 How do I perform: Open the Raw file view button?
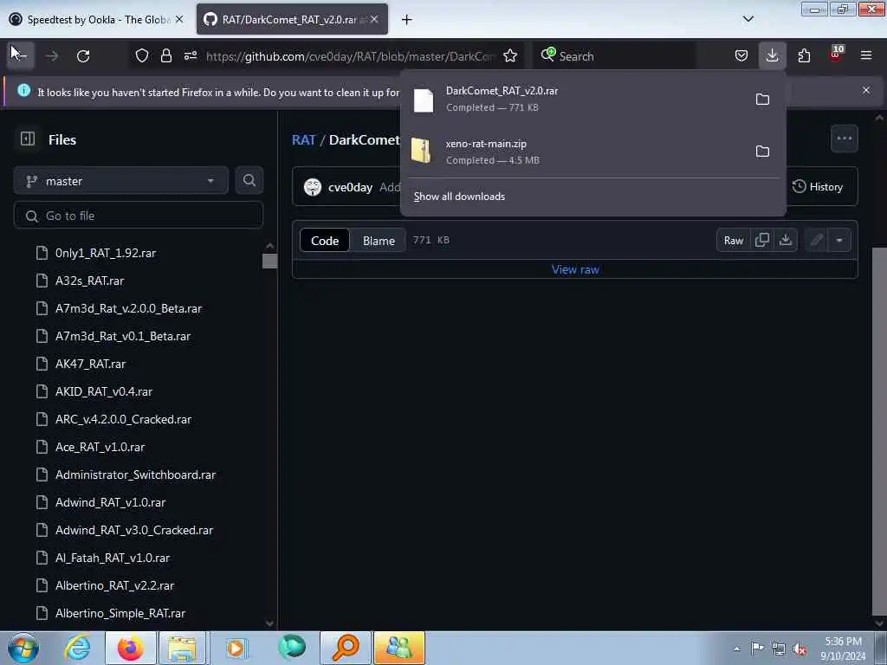(734, 241)
